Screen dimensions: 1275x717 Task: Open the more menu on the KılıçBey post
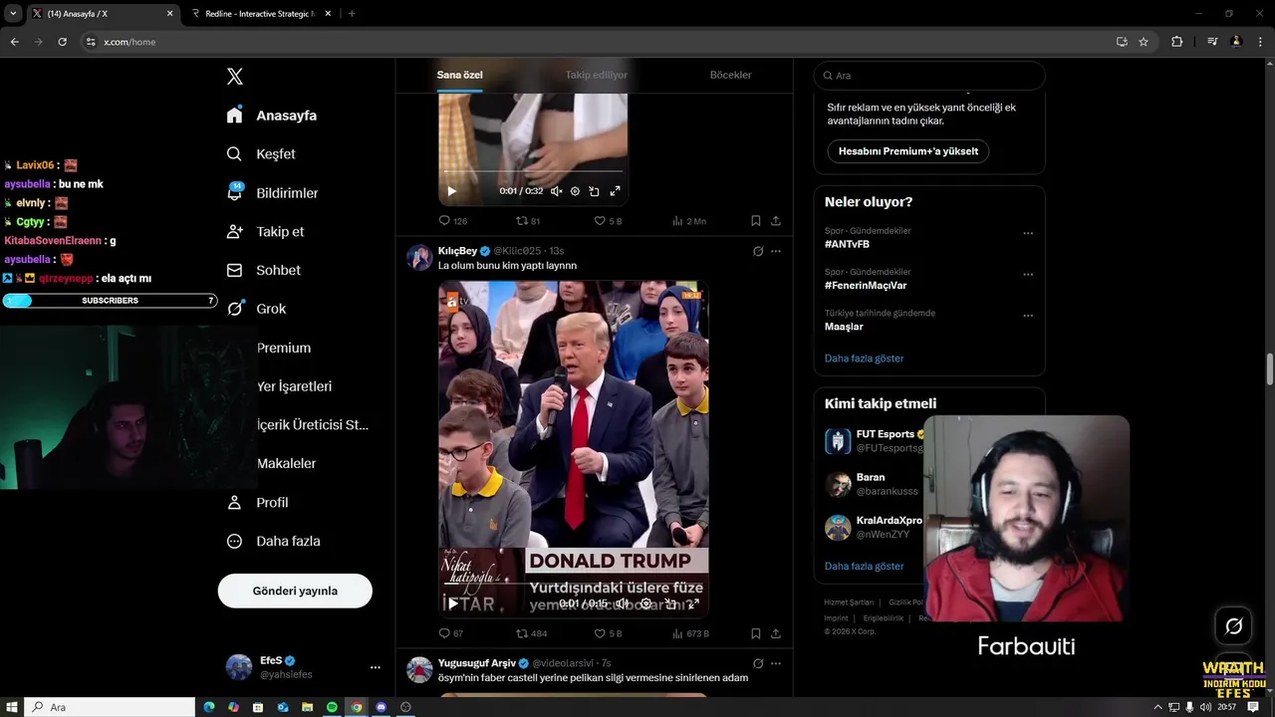(x=776, y=251)
